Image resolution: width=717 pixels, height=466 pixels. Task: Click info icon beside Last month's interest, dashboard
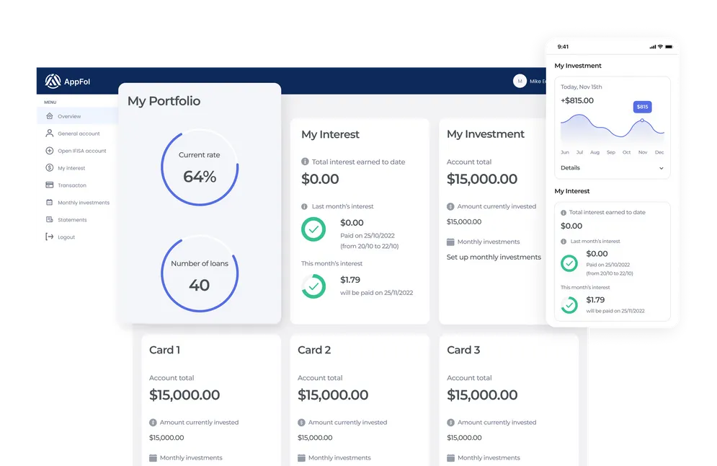click(x=305, y=206)
